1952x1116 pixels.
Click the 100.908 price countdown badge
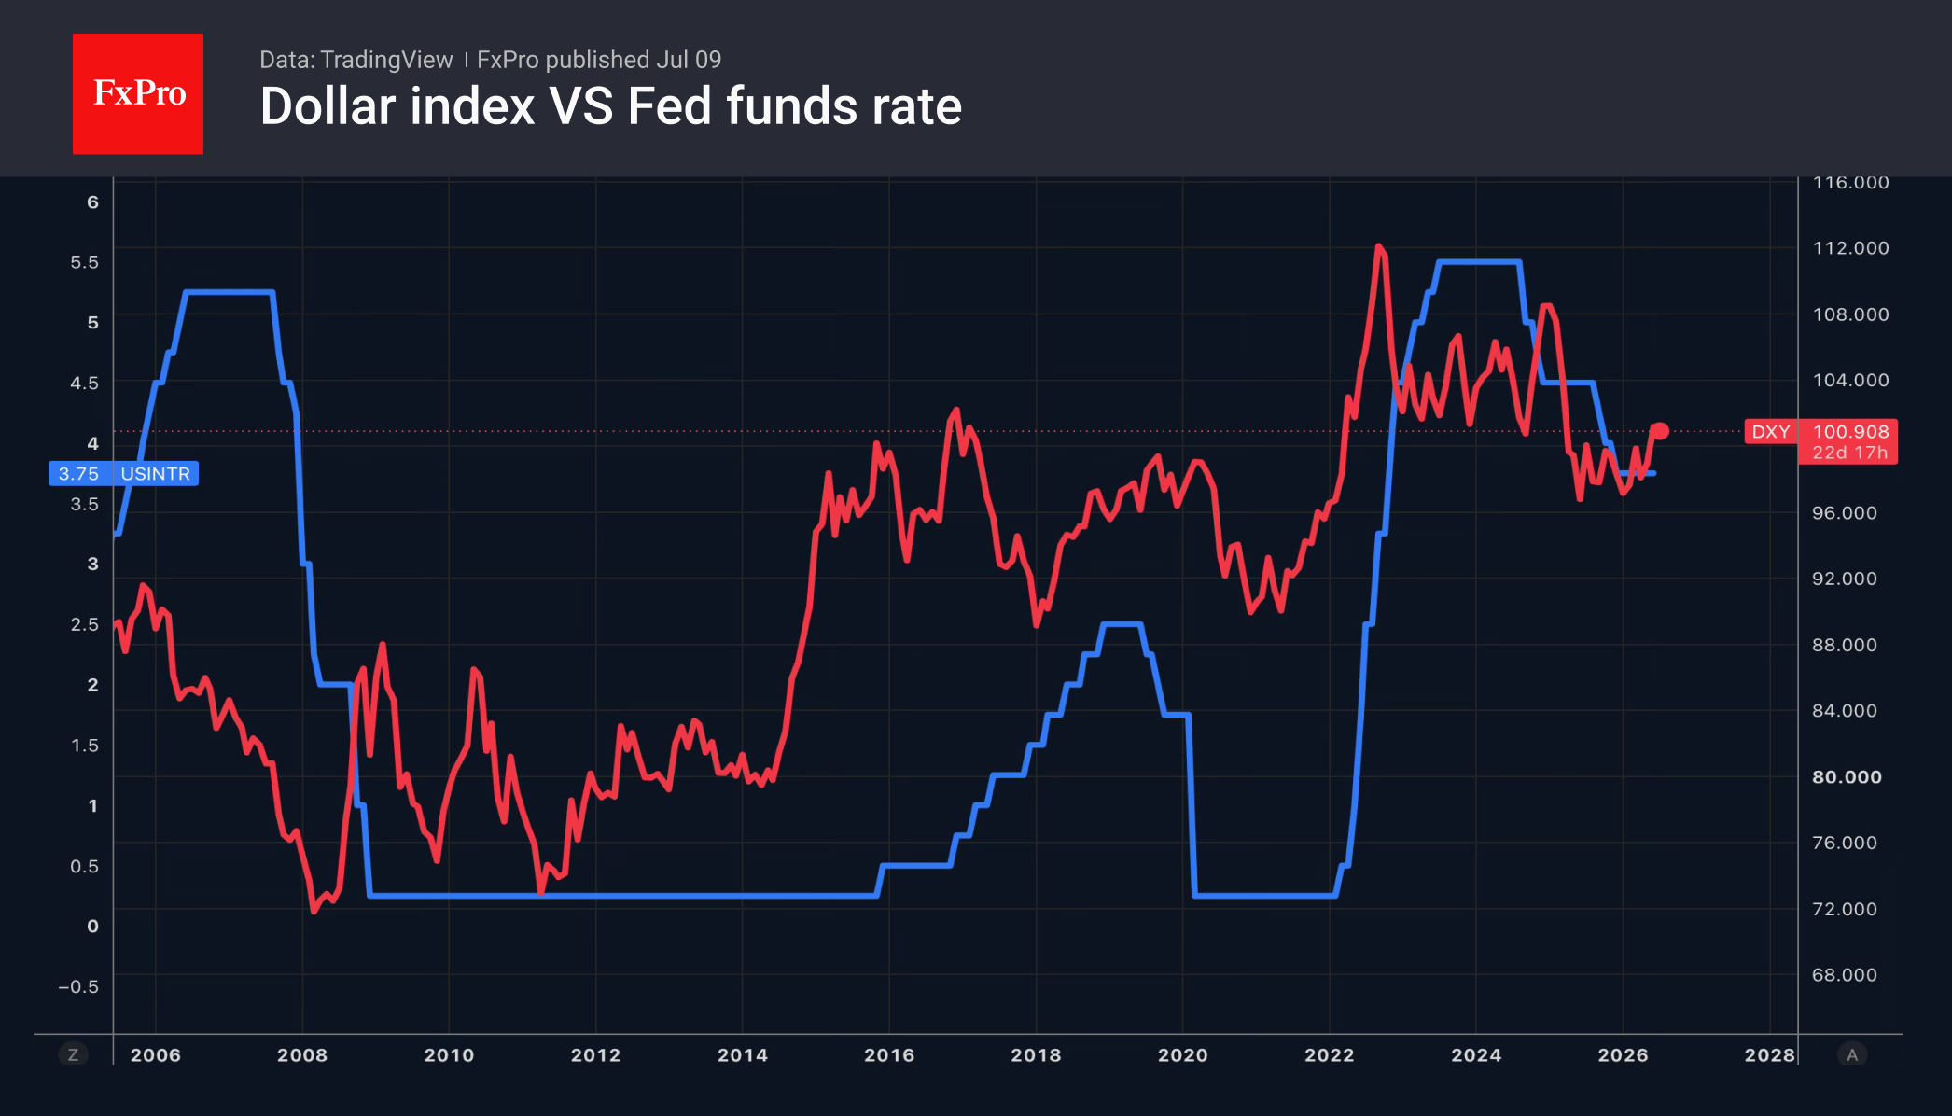point(1848,441)
